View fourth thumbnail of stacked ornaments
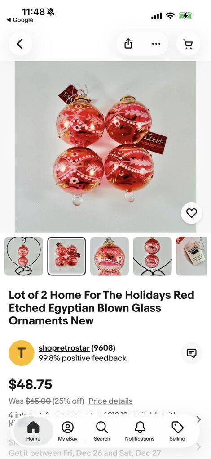 152,256
